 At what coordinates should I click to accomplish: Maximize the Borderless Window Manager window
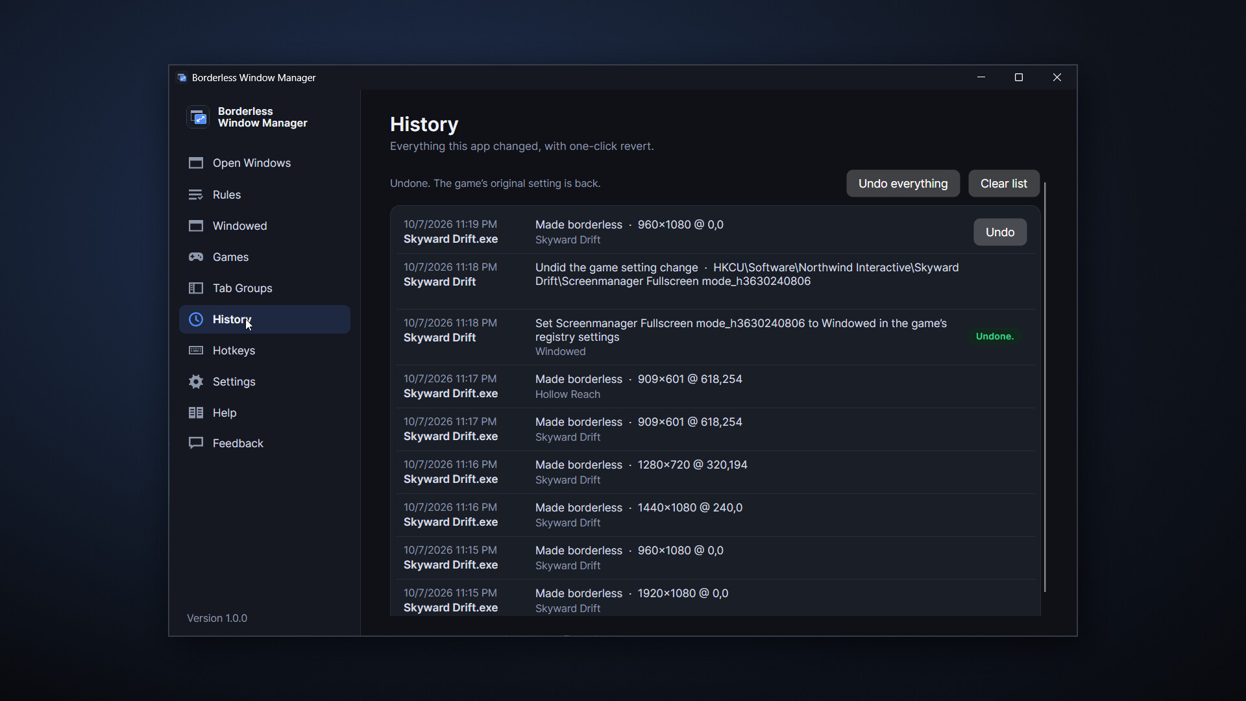click(x=1019, y=77)
